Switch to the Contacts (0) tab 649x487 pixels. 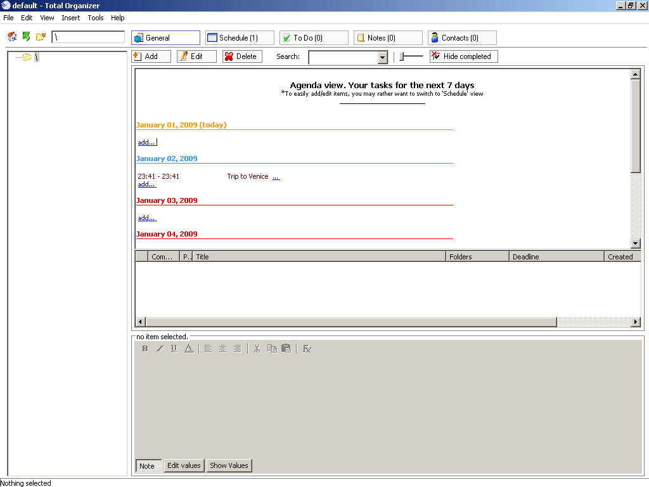click(x=462, y=37)
